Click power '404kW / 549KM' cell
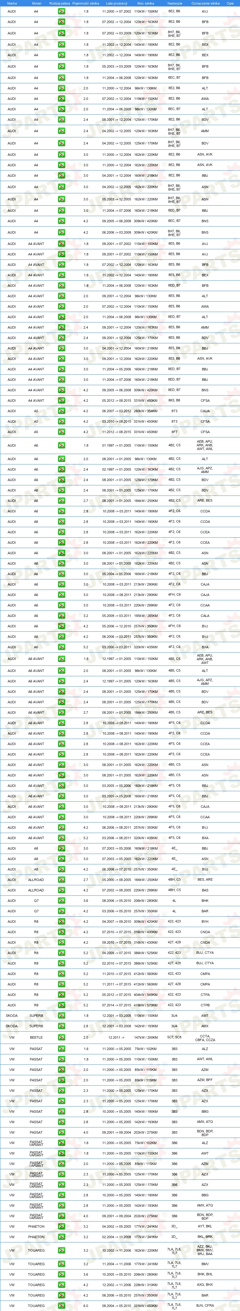 click(x=146, y=995)
